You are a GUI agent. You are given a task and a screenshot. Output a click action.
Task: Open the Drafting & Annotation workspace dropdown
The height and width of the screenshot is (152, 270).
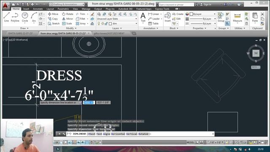pos(67,4)
